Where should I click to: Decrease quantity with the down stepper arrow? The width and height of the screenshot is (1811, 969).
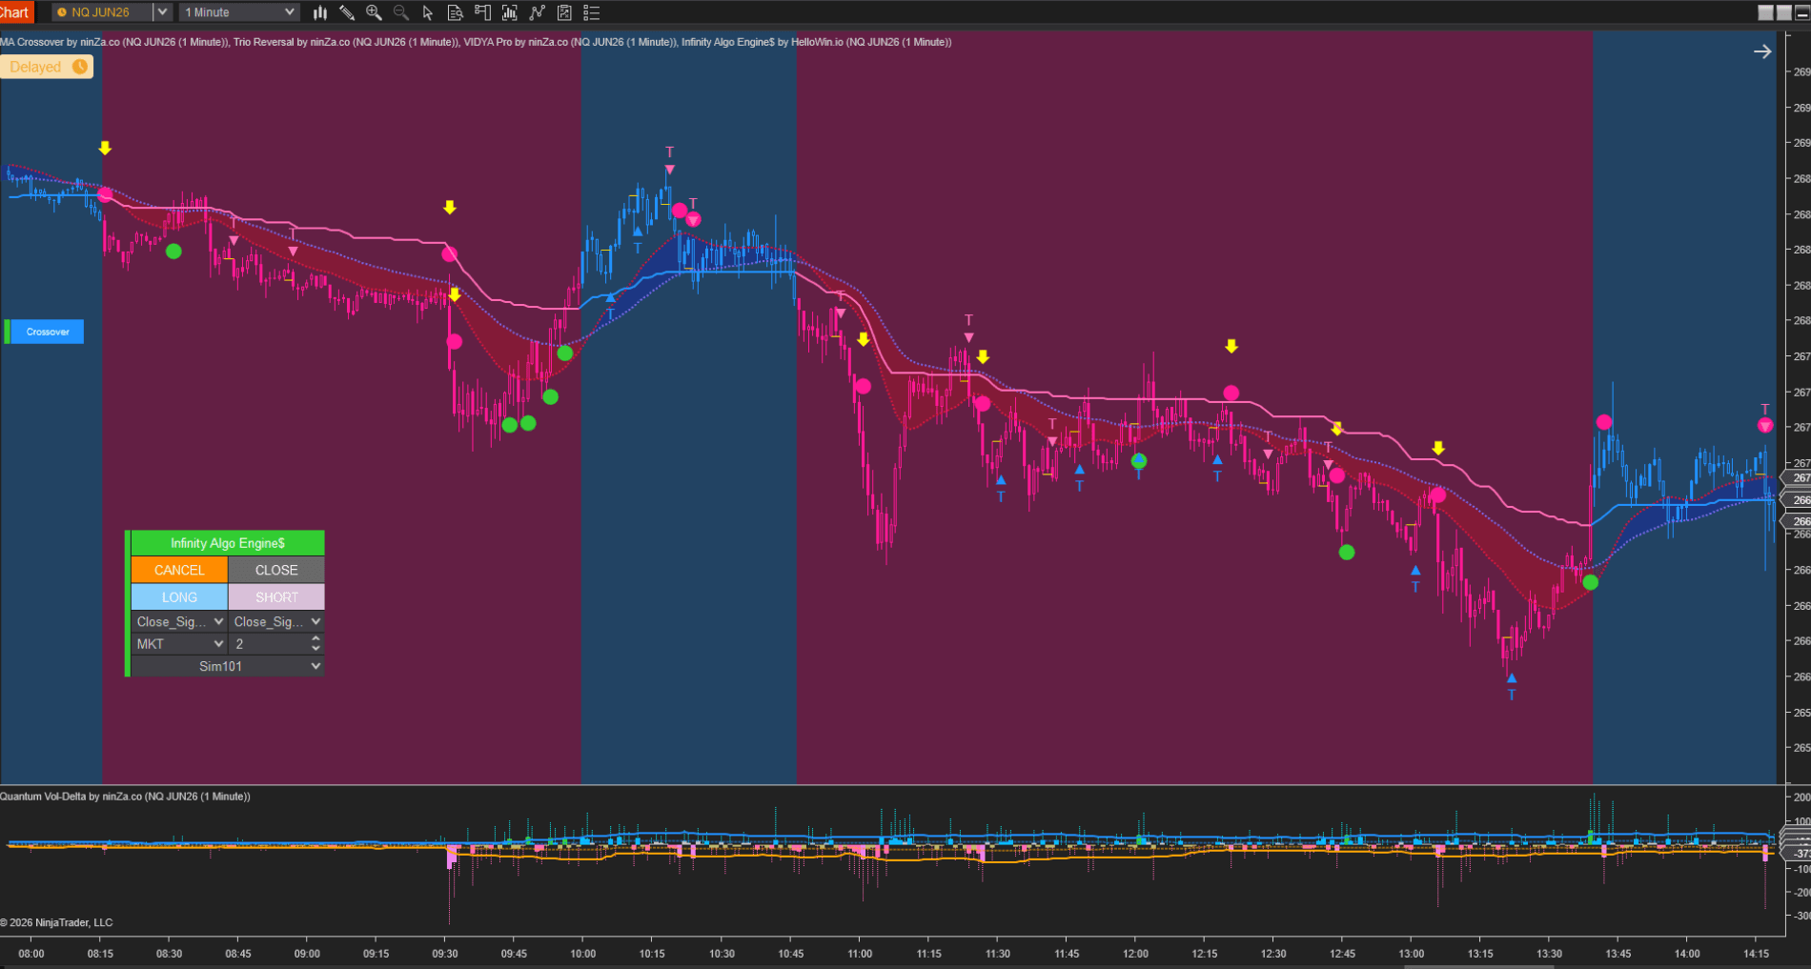(315, 649)
